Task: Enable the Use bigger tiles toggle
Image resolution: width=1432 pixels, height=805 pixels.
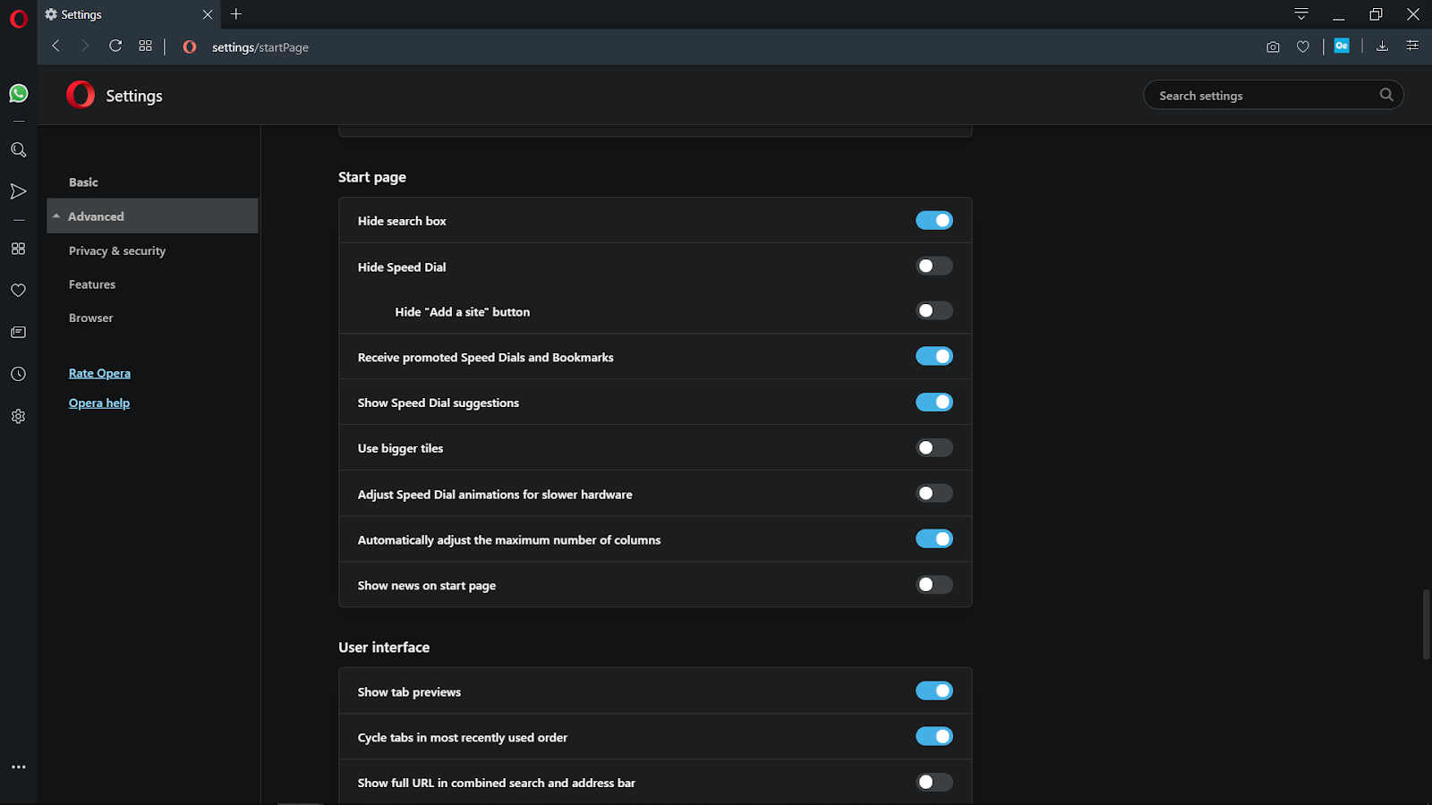Action: 933,448
